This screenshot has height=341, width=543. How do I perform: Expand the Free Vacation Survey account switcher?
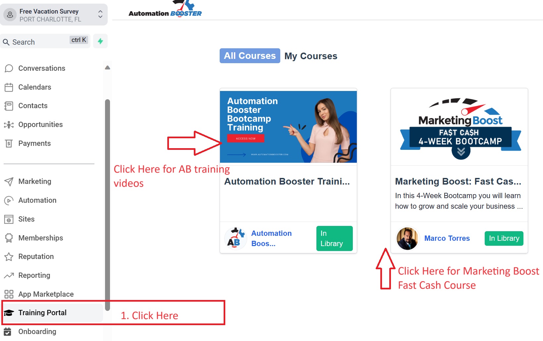point(54,15)
